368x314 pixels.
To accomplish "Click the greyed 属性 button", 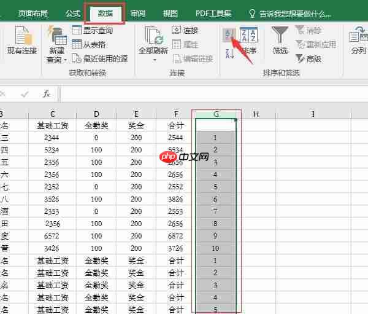I will [x=185, y=44].
